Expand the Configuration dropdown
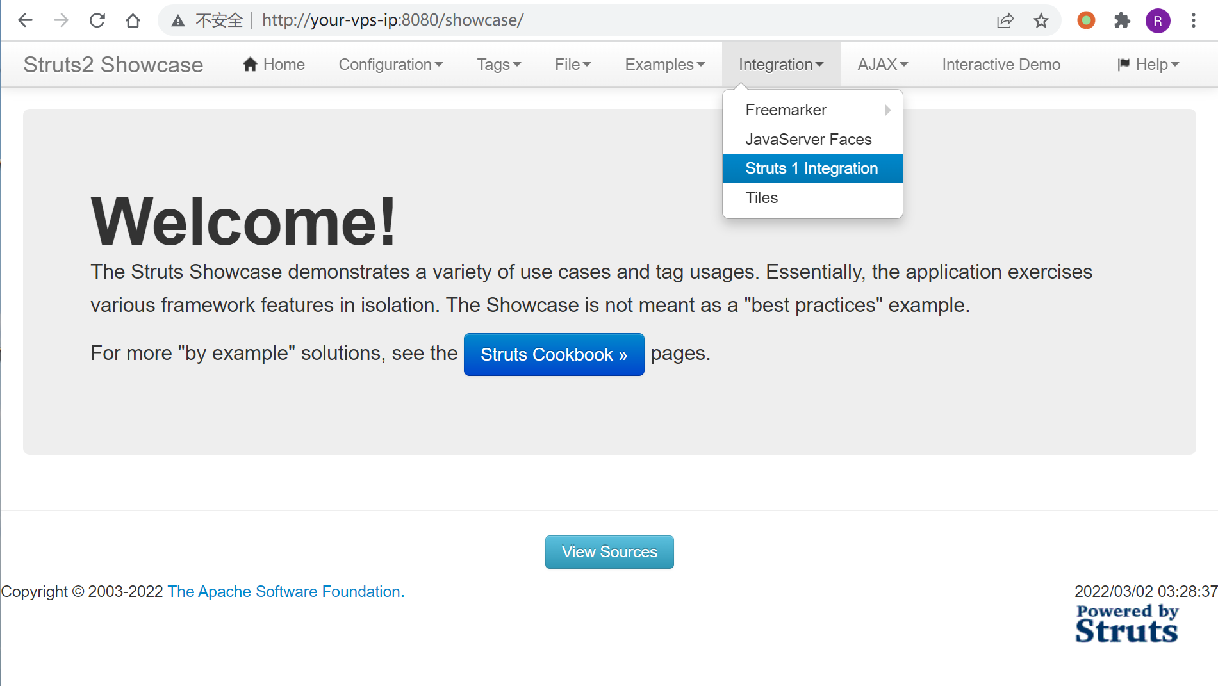 (x=390, y=65)
